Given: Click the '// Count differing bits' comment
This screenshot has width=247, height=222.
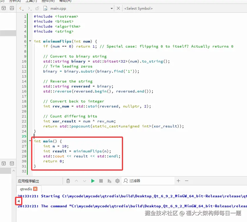Looking at the screenshot, I should [70, 116].
